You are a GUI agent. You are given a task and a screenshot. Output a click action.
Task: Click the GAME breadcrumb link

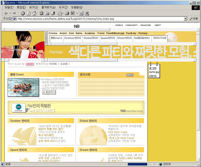click(x=64, y=64)
